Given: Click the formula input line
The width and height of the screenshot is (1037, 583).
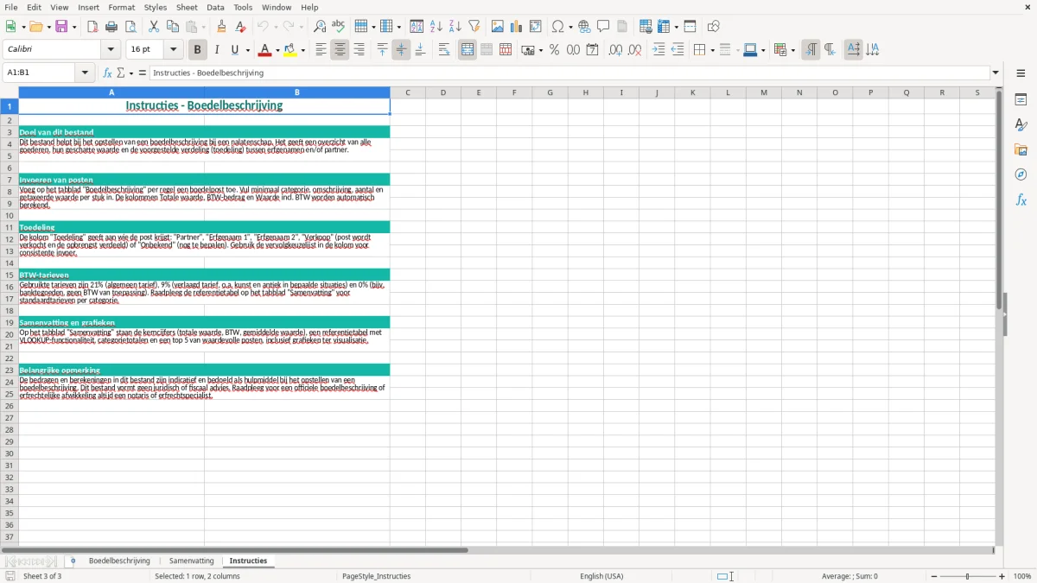Looking at the screenshot, I should (x=569, y=73).
